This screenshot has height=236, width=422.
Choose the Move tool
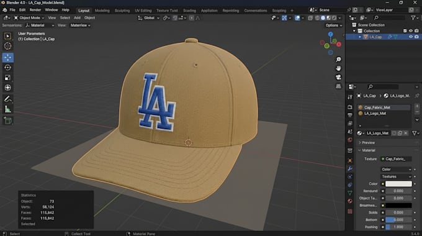8,58
